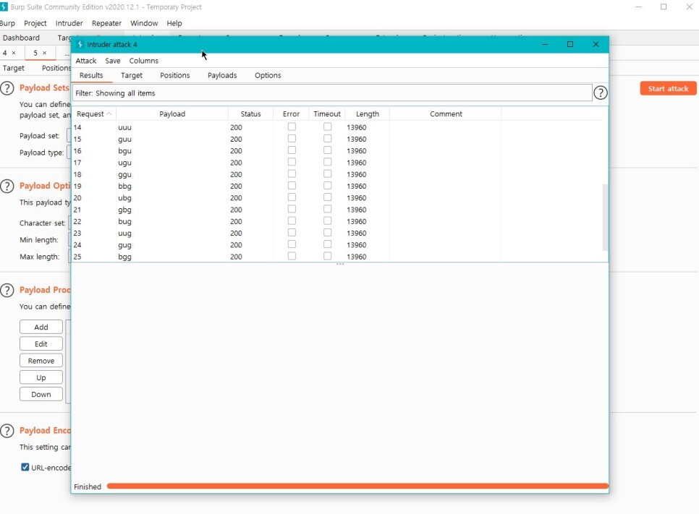Open Payload Processing help icon
Image resolution: width=699 pixels, height=514 pixels.
7,291
